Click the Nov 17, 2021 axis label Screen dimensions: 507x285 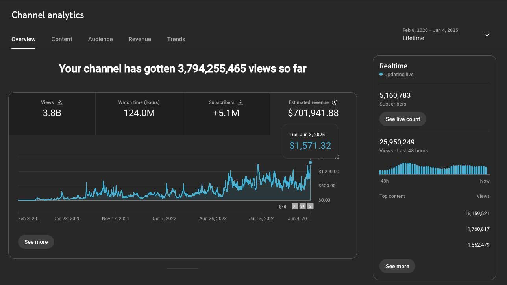115,219
